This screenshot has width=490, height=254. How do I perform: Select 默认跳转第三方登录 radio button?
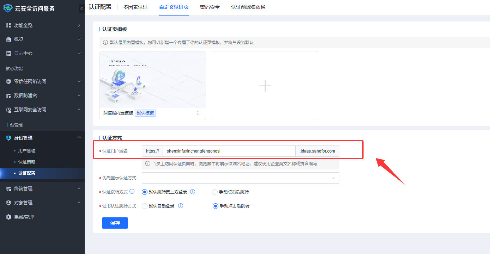144,192
